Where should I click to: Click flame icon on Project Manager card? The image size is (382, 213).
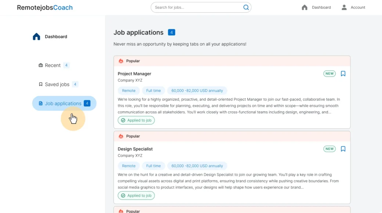121,61
